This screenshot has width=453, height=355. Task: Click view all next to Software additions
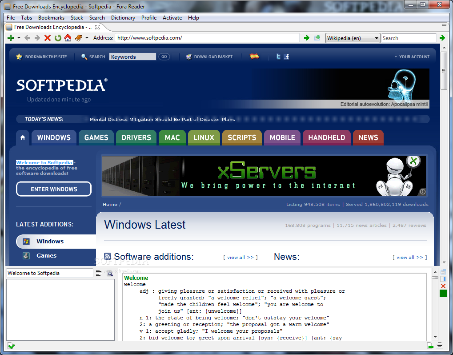241,257
